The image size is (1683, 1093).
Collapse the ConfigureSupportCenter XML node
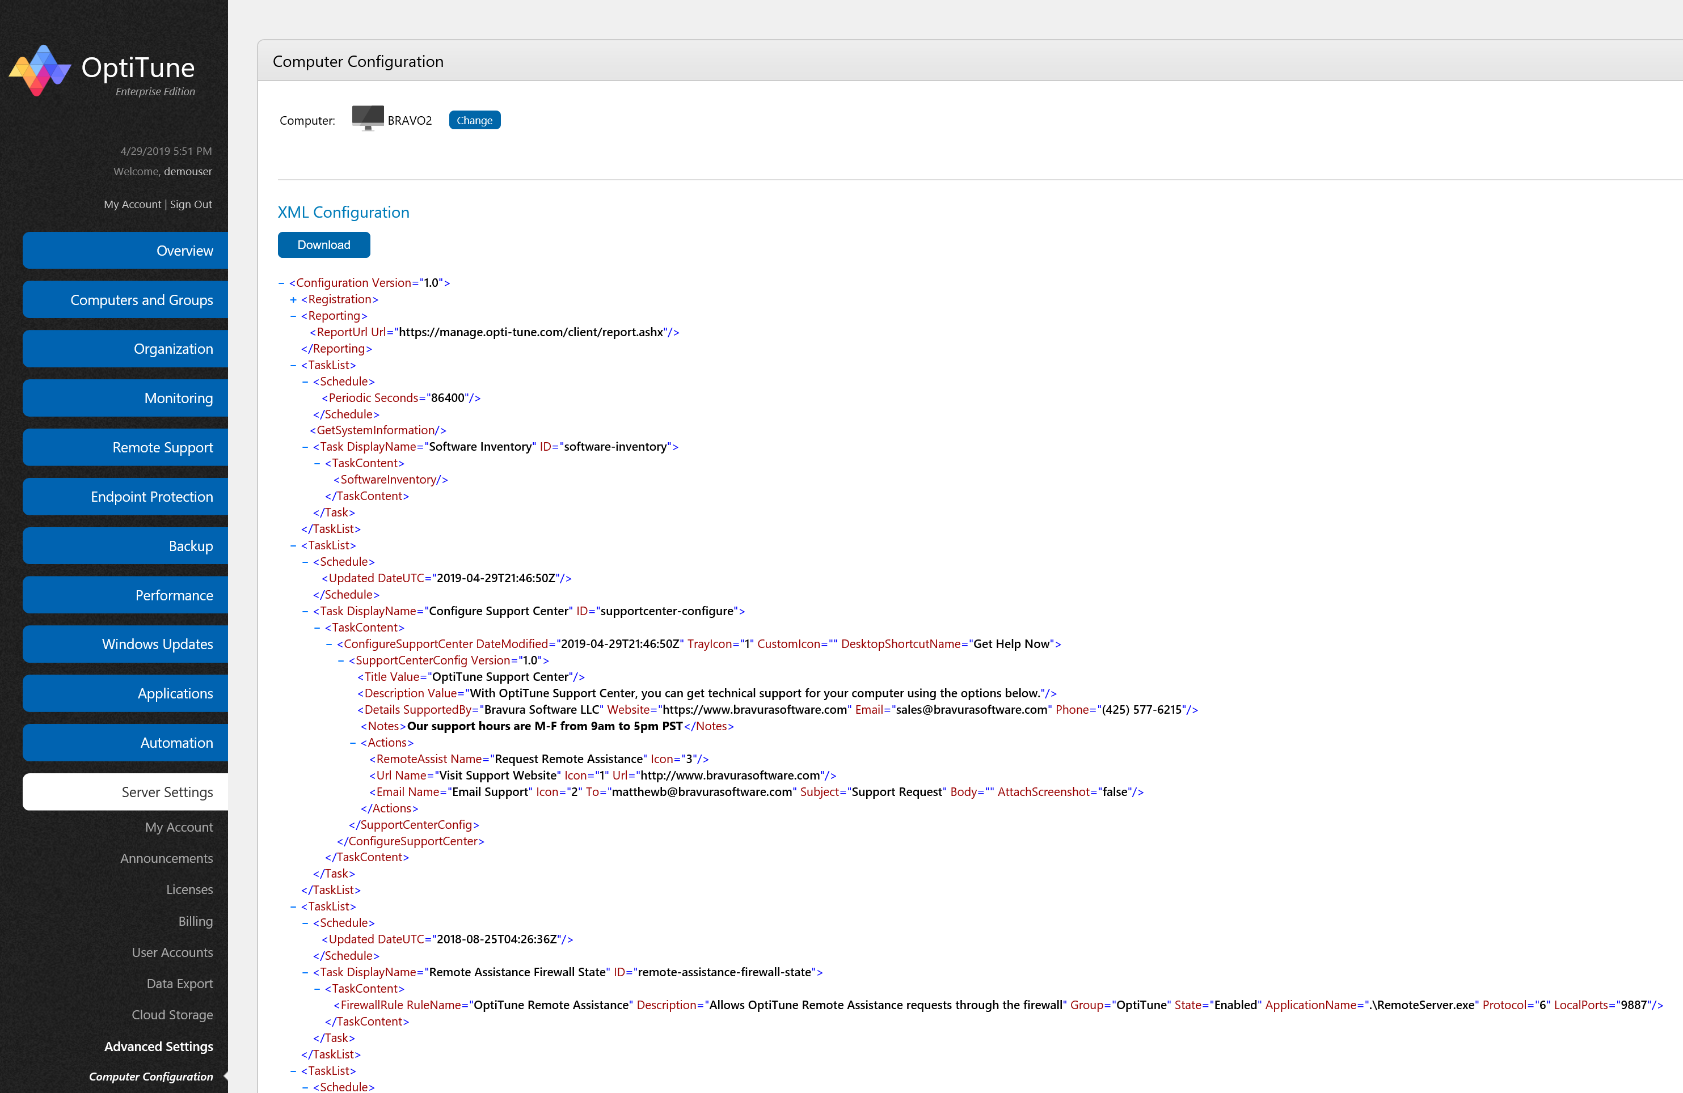pos(329,645)
